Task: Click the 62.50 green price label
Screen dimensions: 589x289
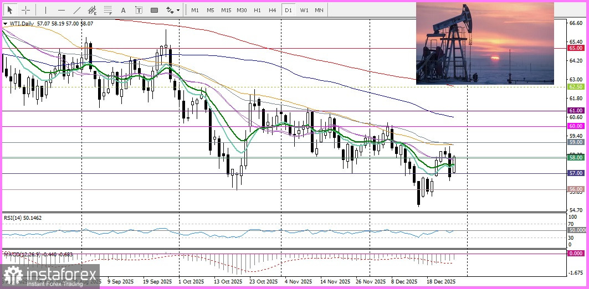Action: pyautogui.click(x=576, y=87)
